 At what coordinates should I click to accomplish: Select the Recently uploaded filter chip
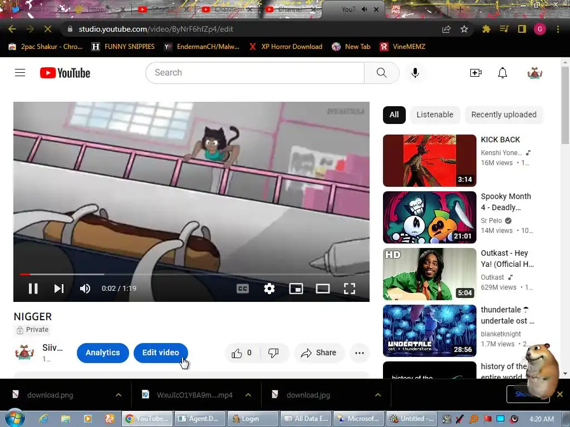pyautogui.click(x=504, y=115)
